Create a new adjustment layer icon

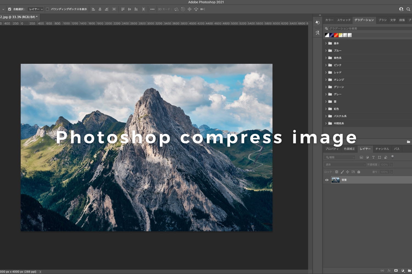coord(403,271)
